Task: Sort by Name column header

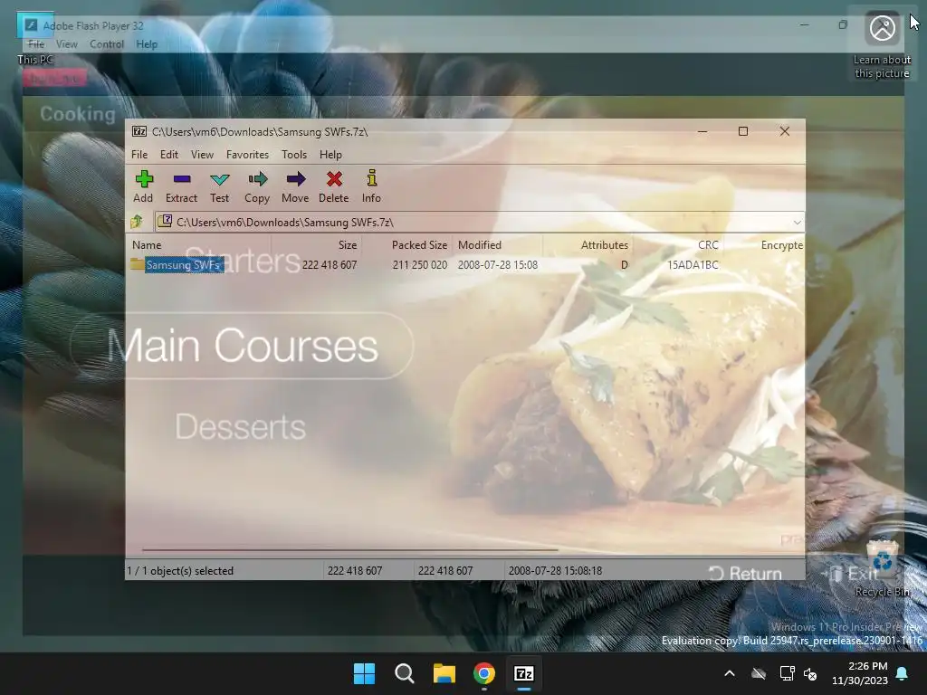Action: (200, 244)
